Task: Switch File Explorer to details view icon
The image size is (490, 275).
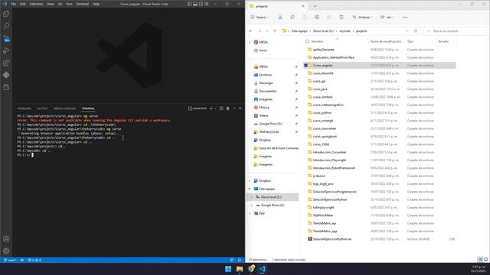Action: [480, 260]
